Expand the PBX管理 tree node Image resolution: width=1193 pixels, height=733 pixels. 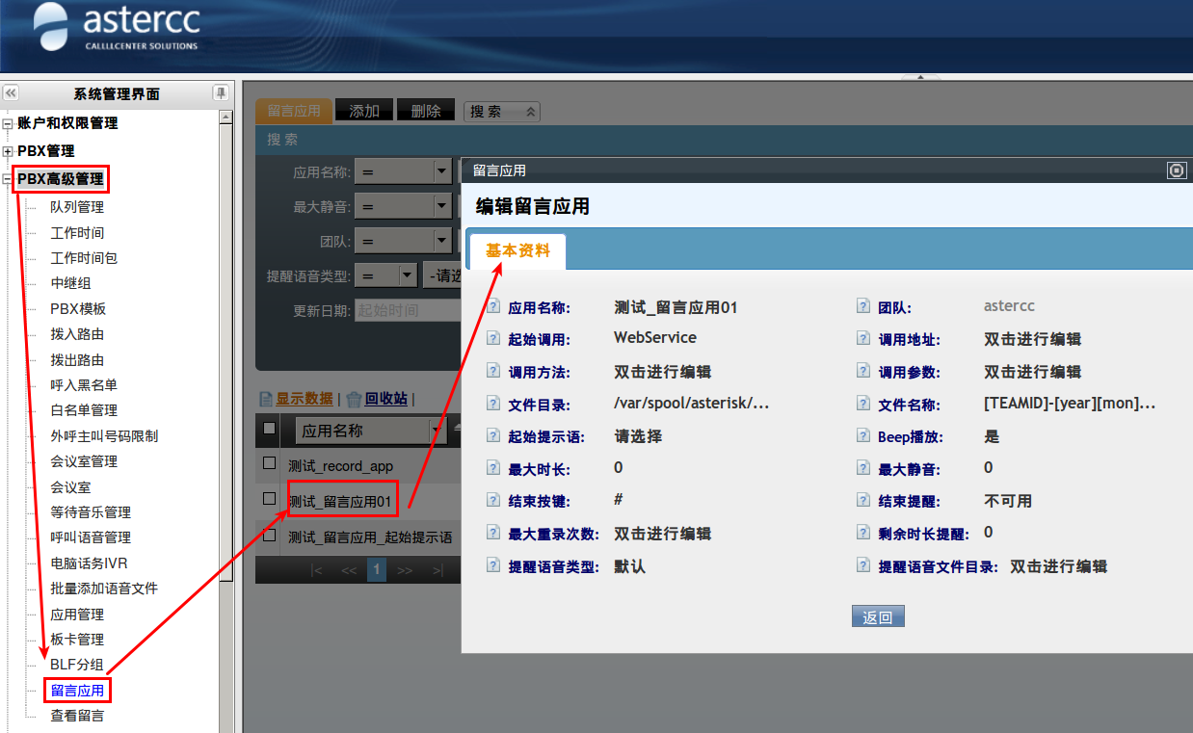tap(9, 151)
